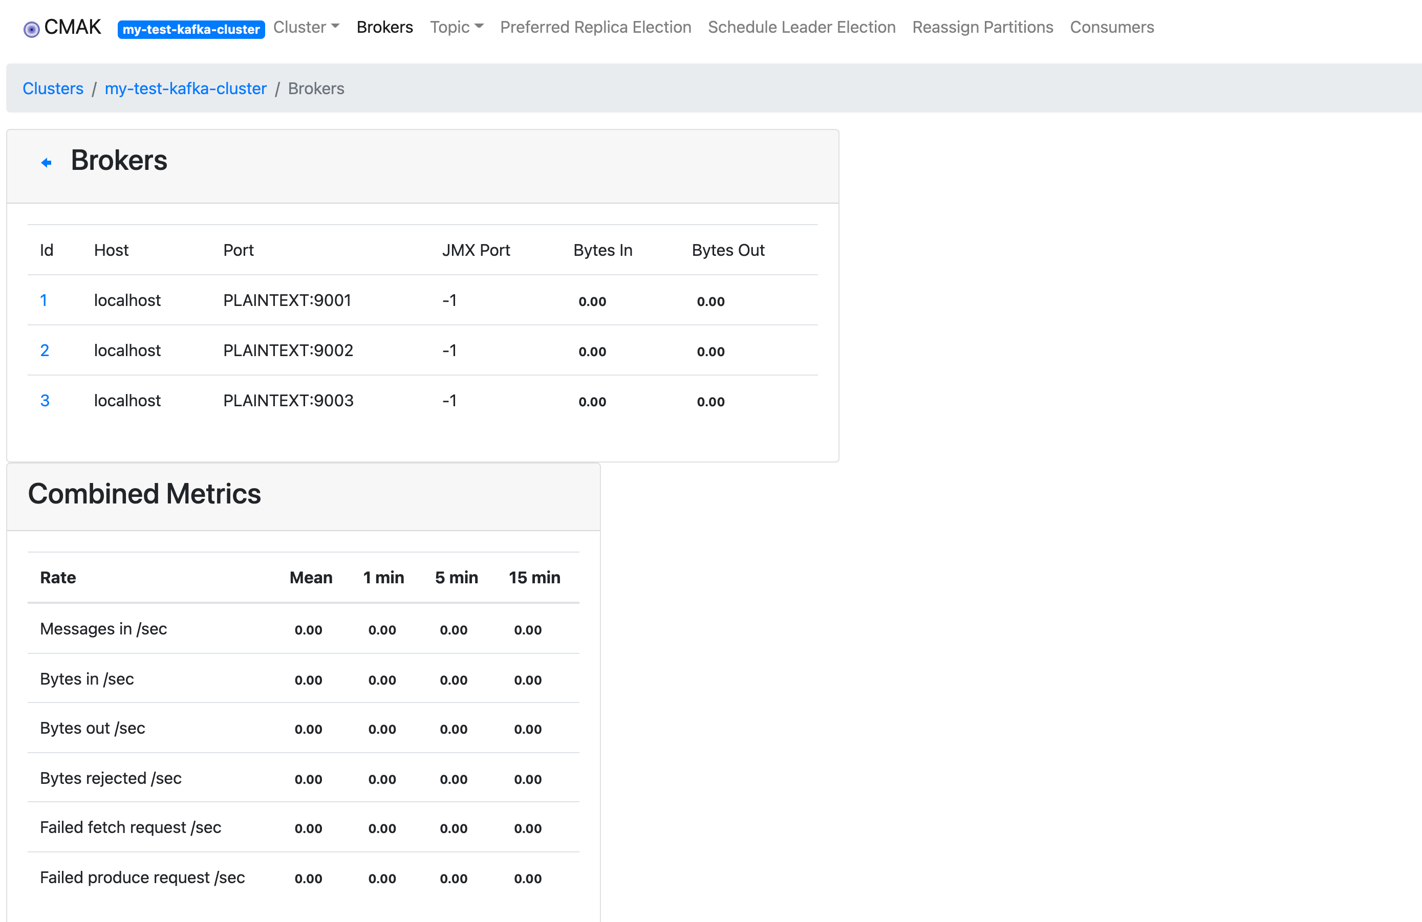Click the CMAK logo icon
Viewport: 1422px width, 922px height.
[31, 29]
